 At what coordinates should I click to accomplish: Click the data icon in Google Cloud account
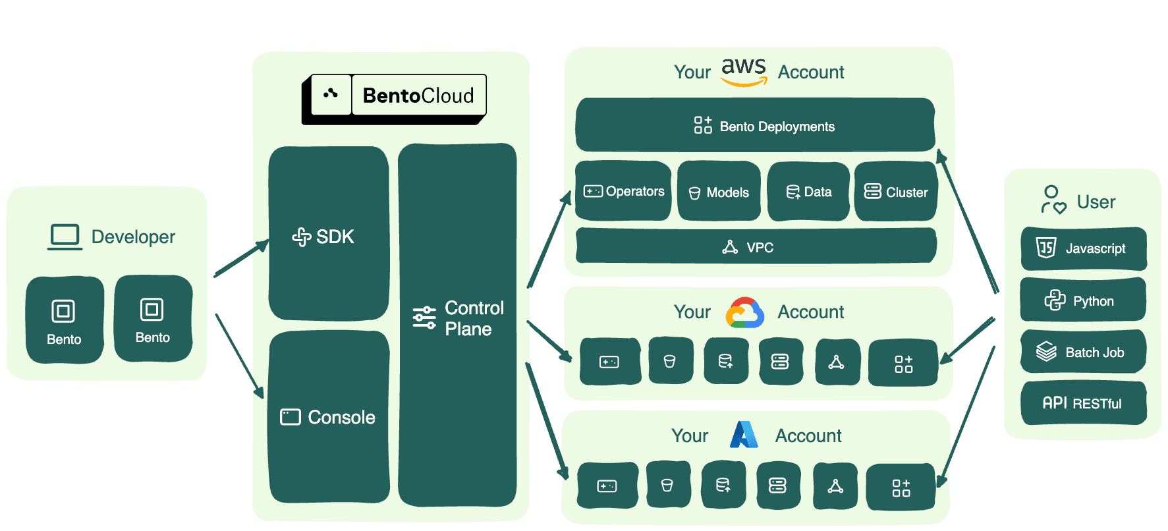[x=725, y=361]
